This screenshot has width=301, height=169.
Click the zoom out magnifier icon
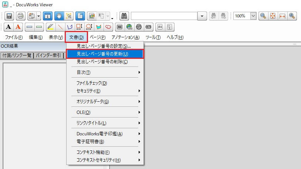[x=263, y=16]
